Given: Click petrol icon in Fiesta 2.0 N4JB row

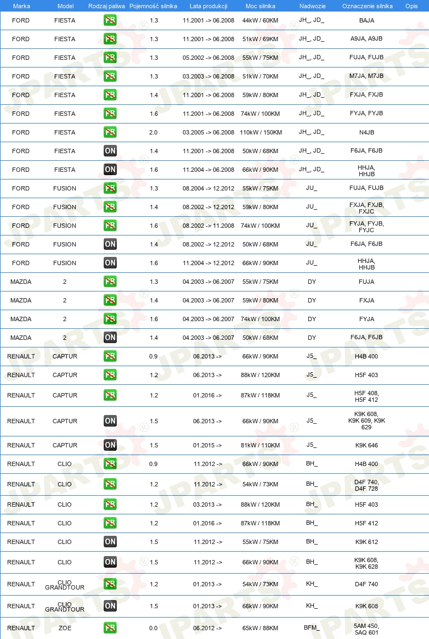Looking at the screenshot, I should point(110,132).
